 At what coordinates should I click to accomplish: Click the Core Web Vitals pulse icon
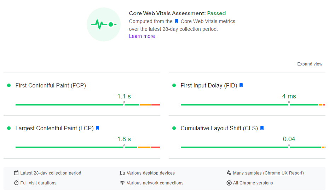[104, 24]
